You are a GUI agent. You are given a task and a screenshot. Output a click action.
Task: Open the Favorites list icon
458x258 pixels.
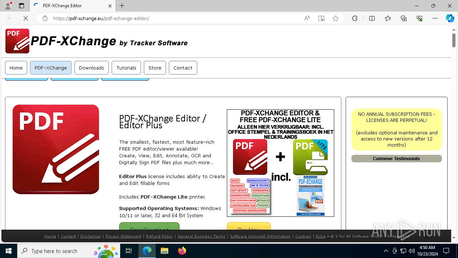click(388, 18)
